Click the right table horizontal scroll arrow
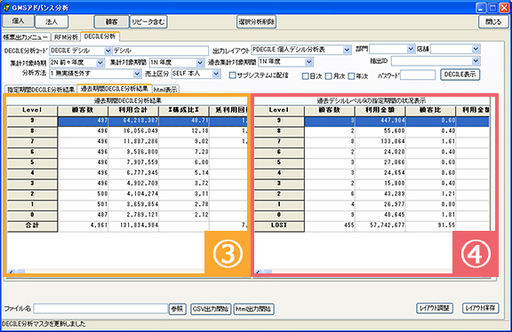Viewport: 512px width, 332px height. [259, 272]
